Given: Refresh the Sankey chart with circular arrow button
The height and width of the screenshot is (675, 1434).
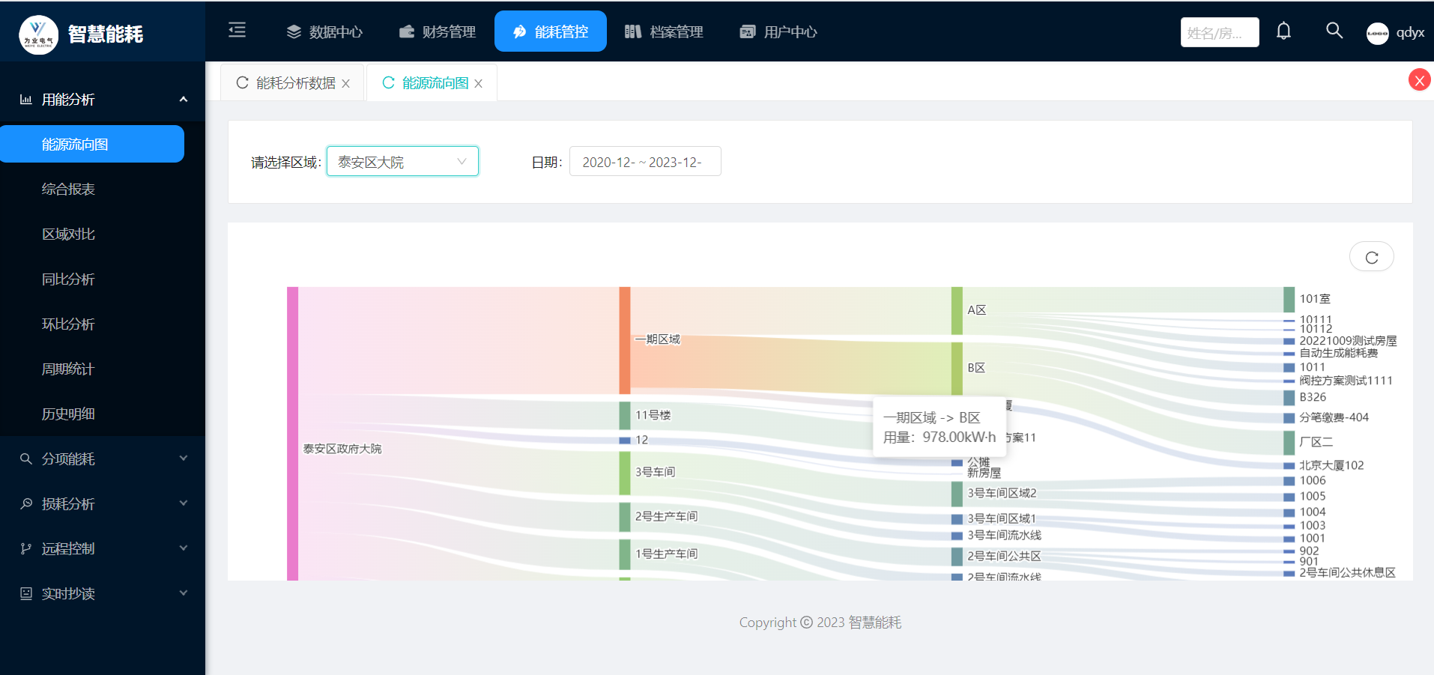Looking at the screenshot, I should click(x=1371, y=257).
